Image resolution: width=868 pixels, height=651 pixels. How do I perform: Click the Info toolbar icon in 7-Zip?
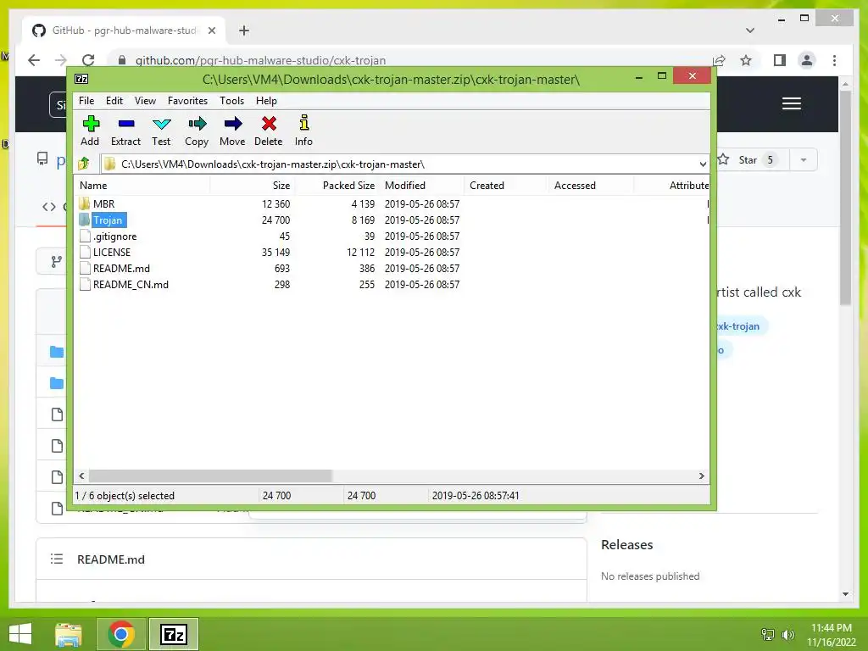(x=304, y=122)
